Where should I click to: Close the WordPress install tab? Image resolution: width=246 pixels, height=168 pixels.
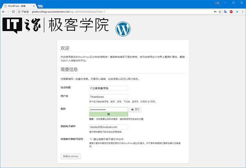pos(34,6)
